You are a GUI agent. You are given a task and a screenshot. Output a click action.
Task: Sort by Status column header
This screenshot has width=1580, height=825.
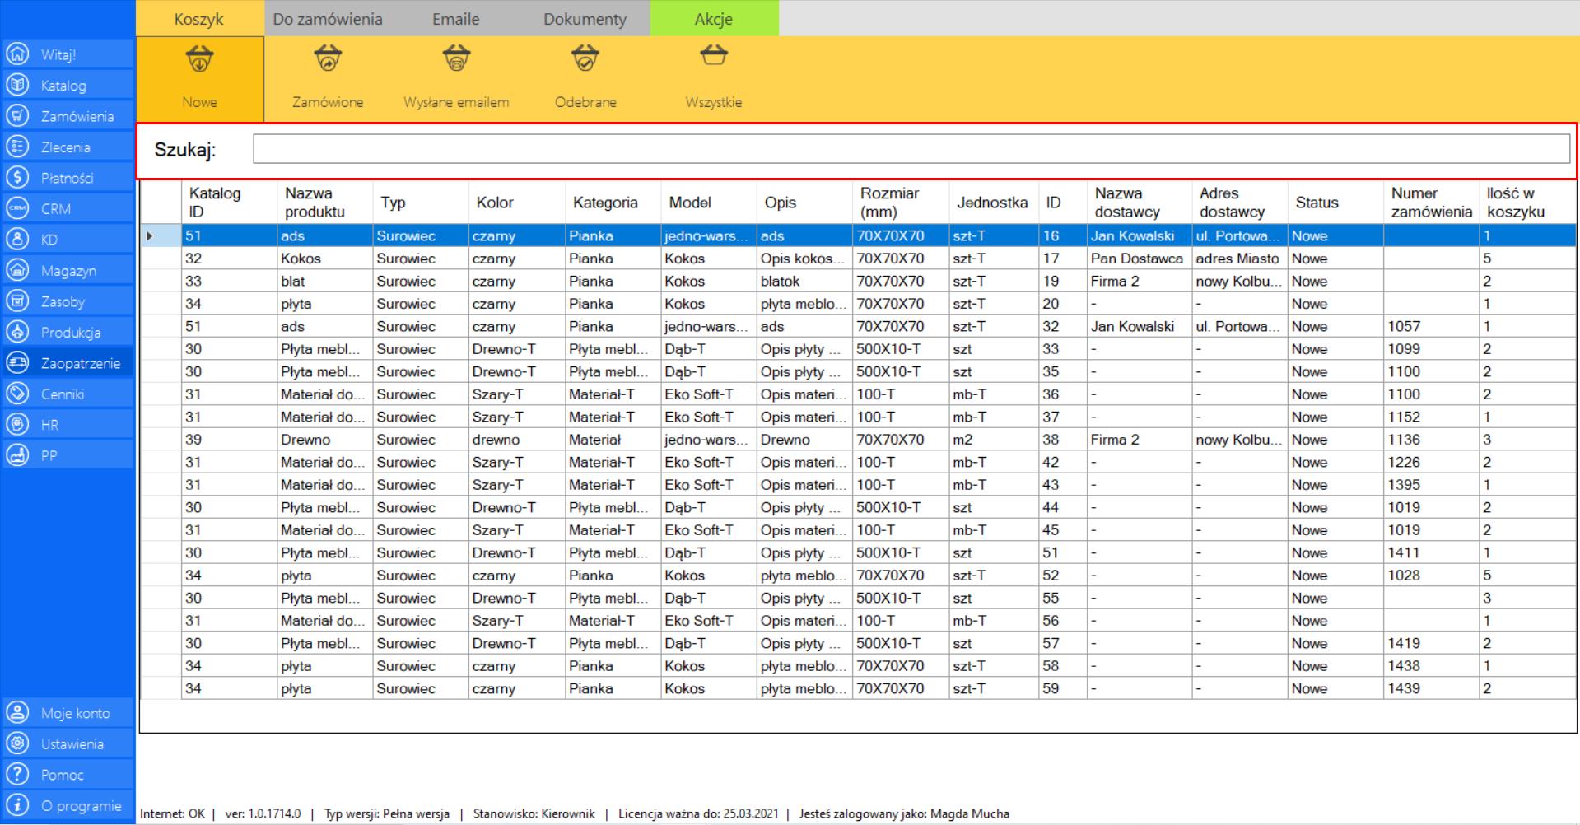pyautogui.click(x=1335, y=203)
